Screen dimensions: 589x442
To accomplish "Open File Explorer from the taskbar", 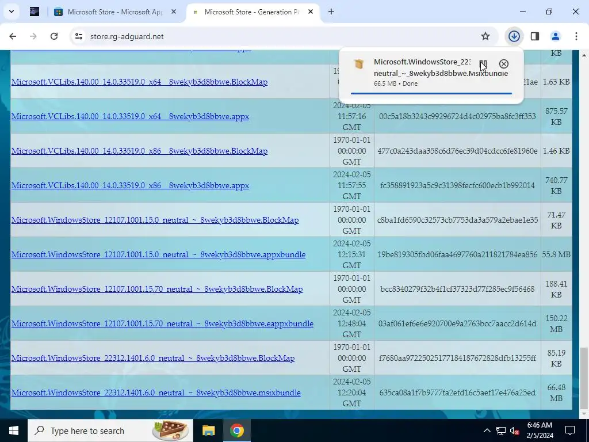I will (x=208, y=430).
